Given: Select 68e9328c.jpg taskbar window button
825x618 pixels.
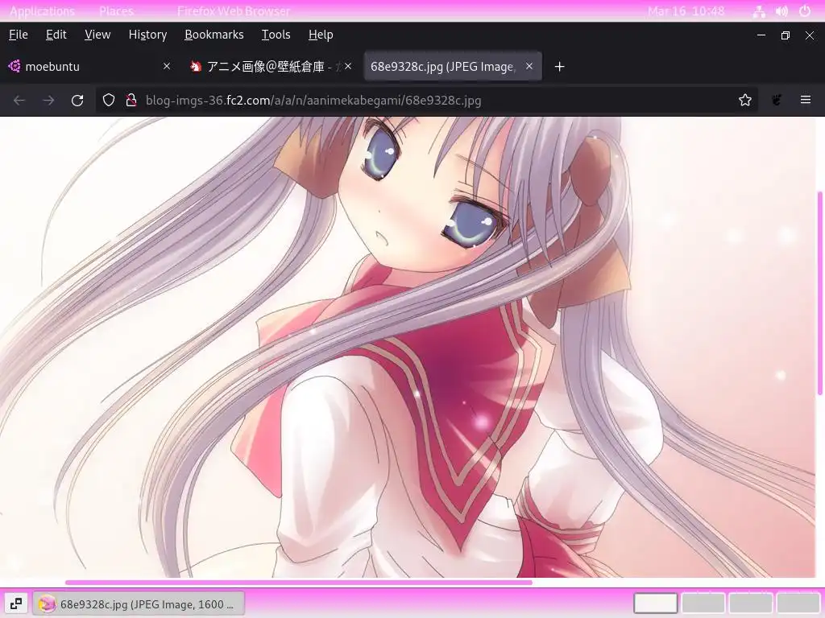Looking at the screenshot, I should [x=139, y=604].
